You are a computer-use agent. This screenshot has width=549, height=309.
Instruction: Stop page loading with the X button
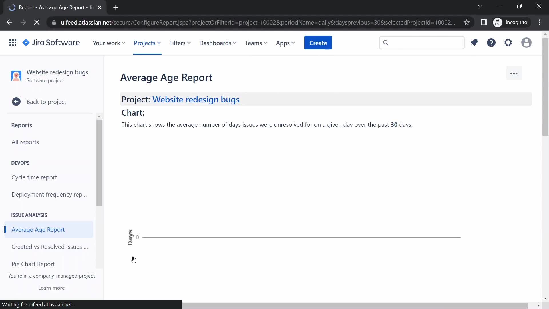[x=37, y=22]
